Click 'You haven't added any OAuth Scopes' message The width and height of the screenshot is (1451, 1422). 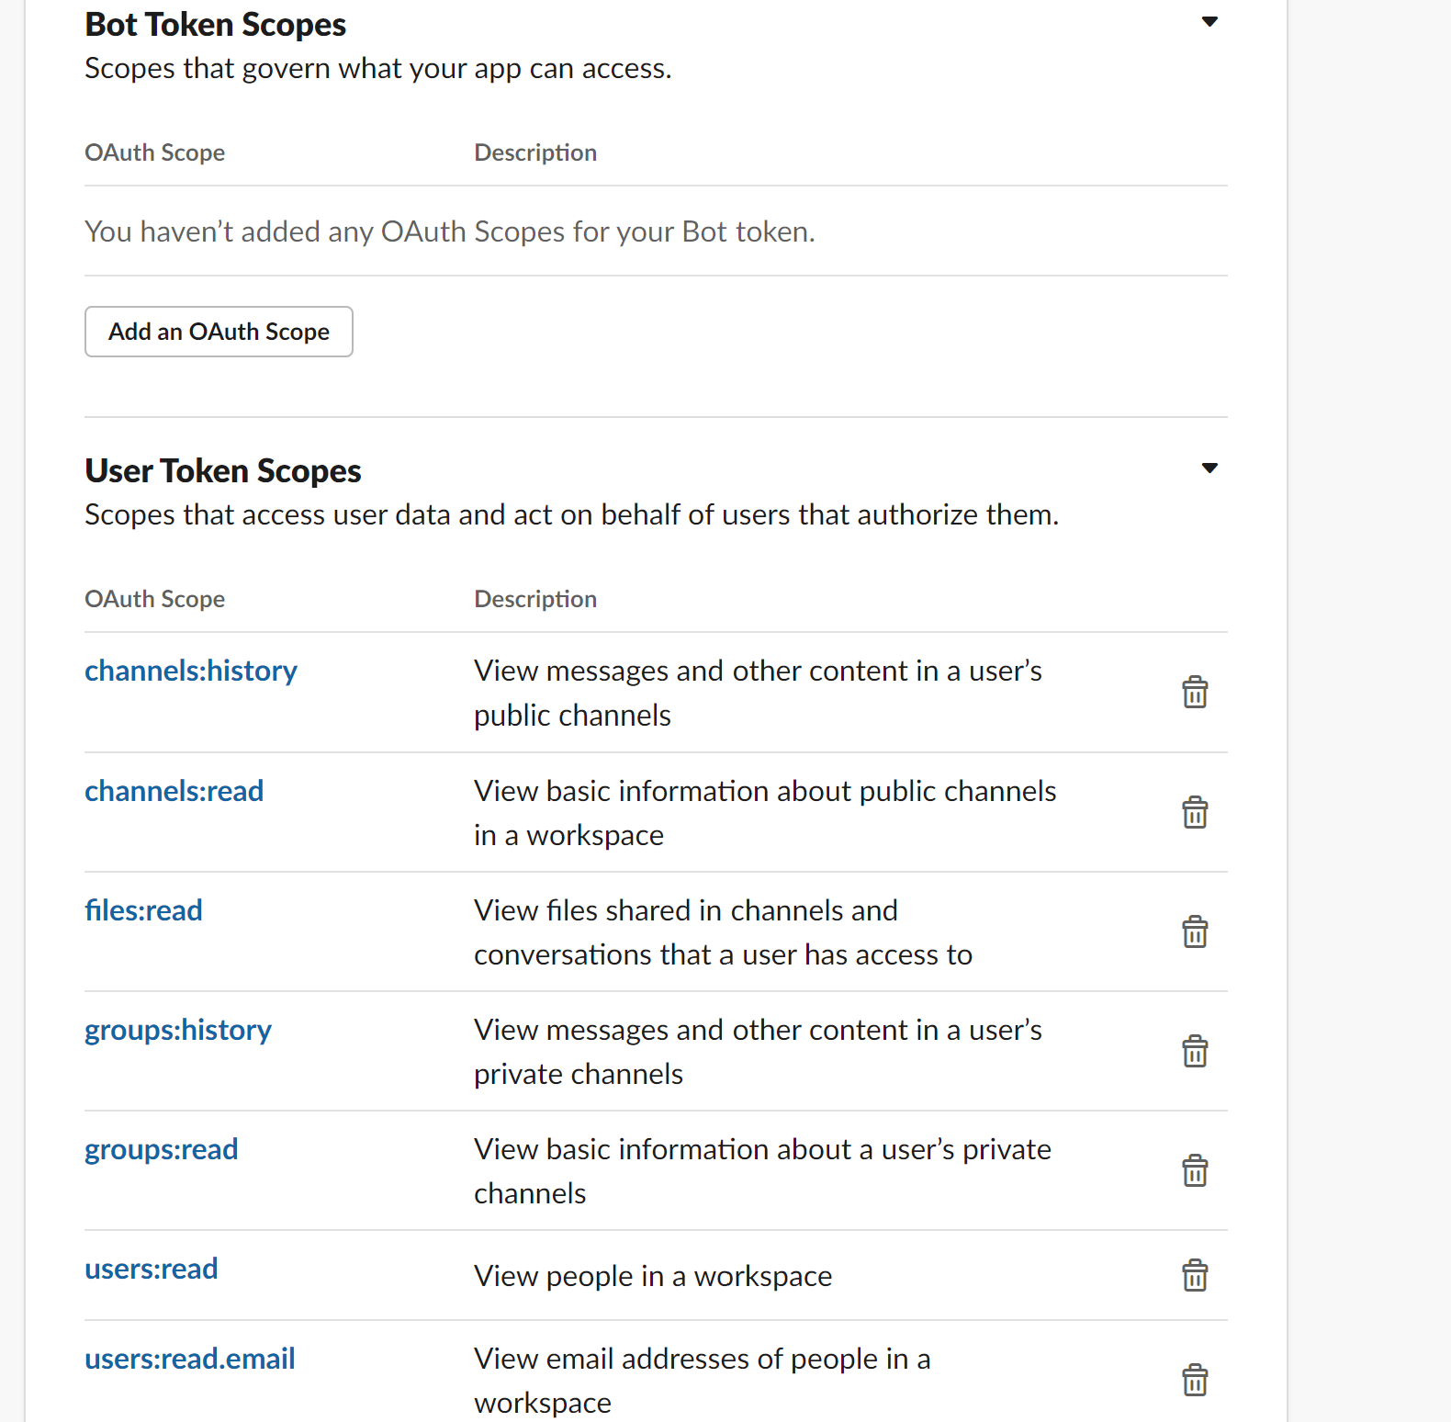450,231
